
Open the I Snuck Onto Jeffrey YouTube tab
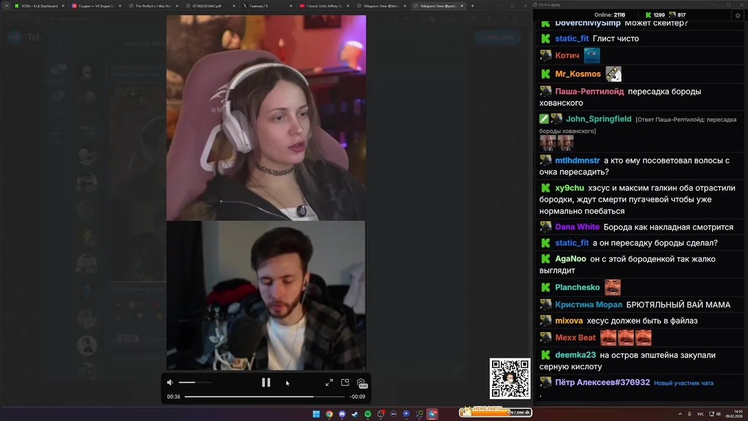tap(324, 6)
